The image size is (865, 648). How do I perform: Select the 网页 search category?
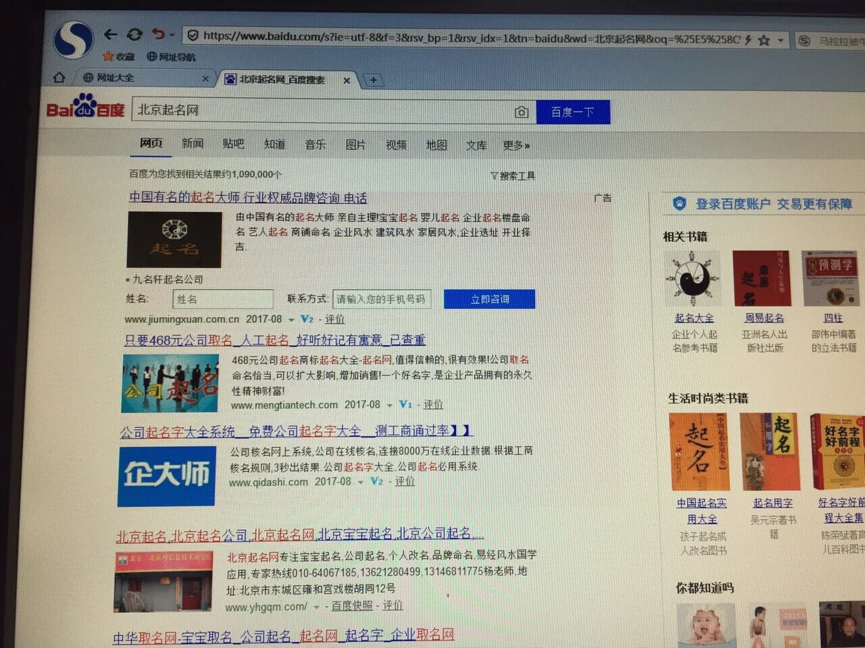tap(151, 143)
